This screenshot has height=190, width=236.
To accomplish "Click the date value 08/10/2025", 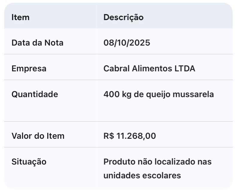I will point(127,43).
